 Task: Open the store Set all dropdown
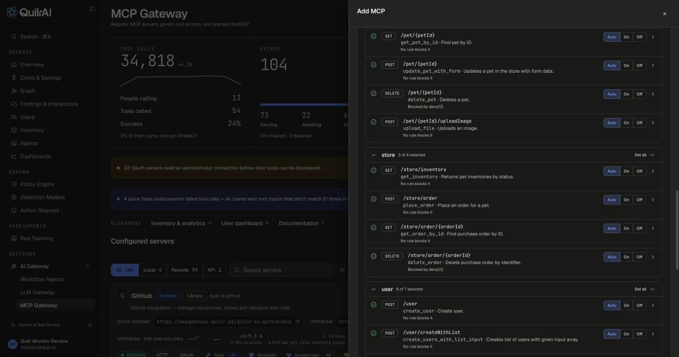(x=644, y=155)
